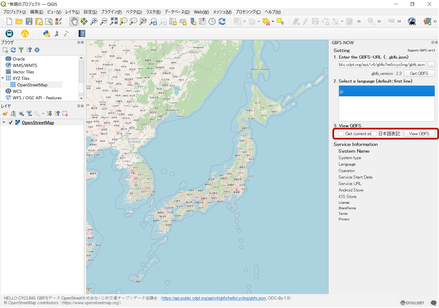Expand the OpenStreetMap layer in Layers panel
Image resolution: width=439 pixels, height=308 pixels.
[4, 122]
